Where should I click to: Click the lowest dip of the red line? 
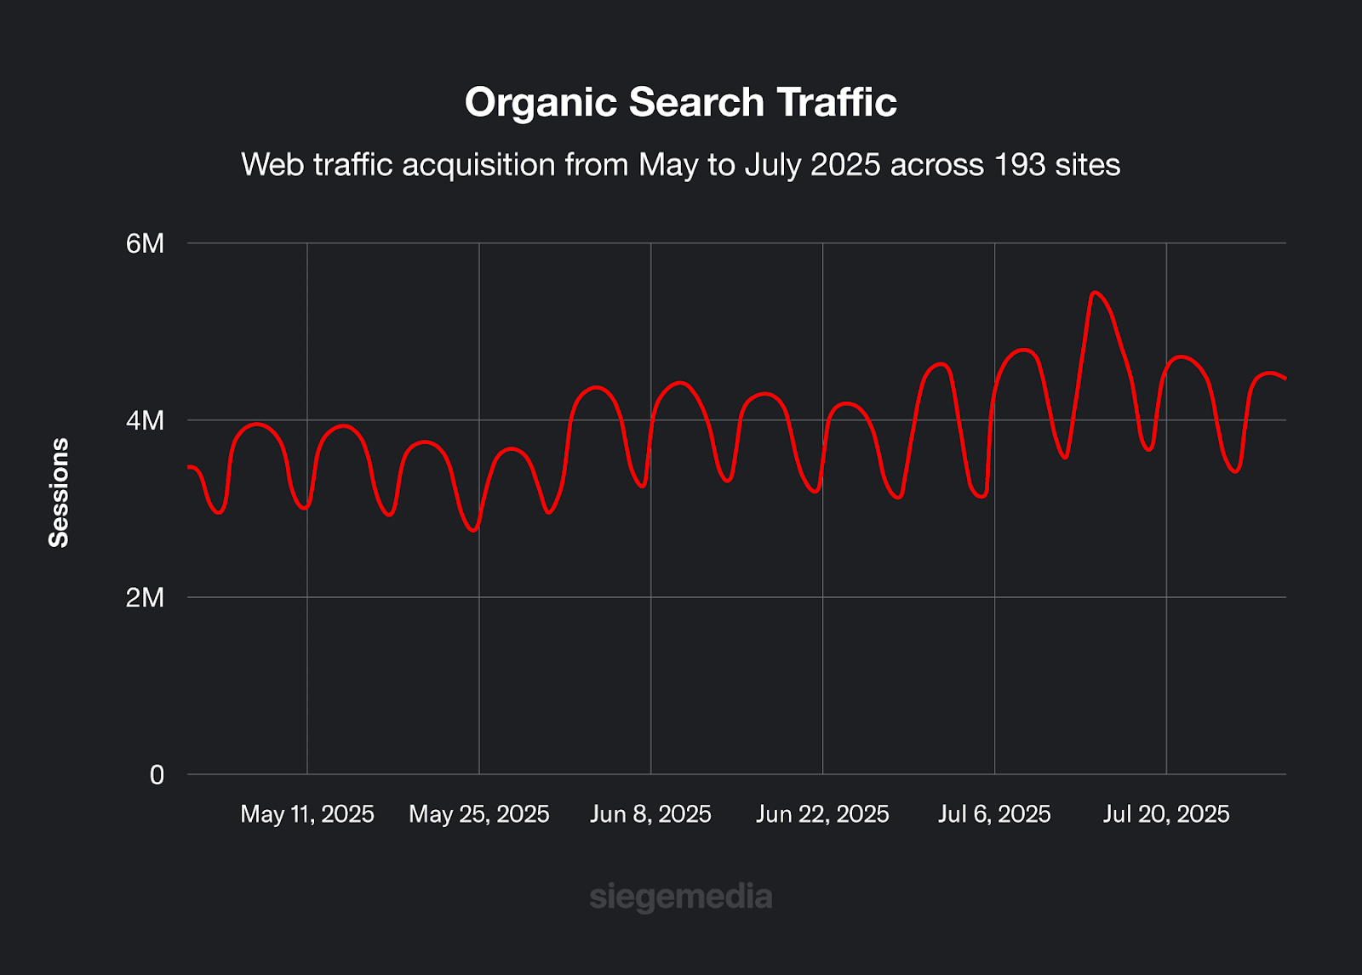473,531
